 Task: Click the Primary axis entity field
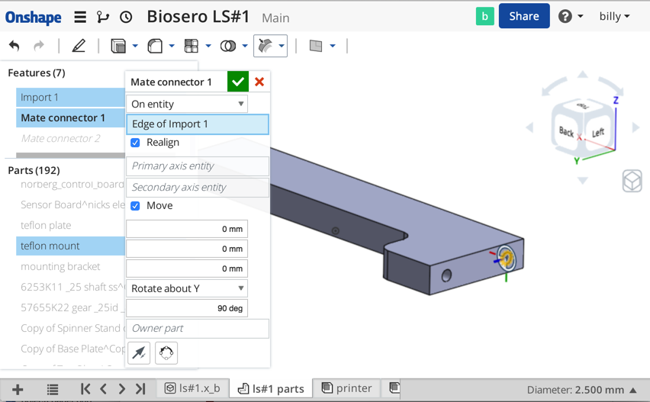[198, 166]
